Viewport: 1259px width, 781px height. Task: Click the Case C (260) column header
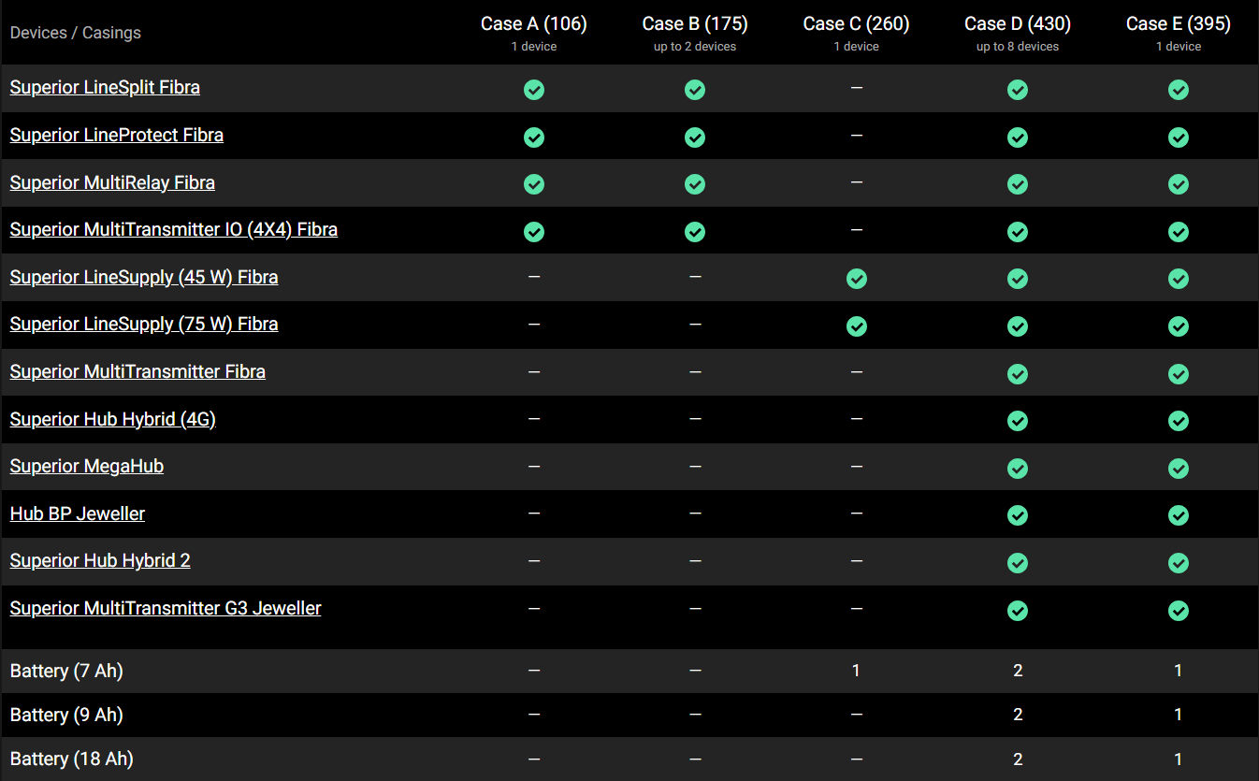coord(856,24)
